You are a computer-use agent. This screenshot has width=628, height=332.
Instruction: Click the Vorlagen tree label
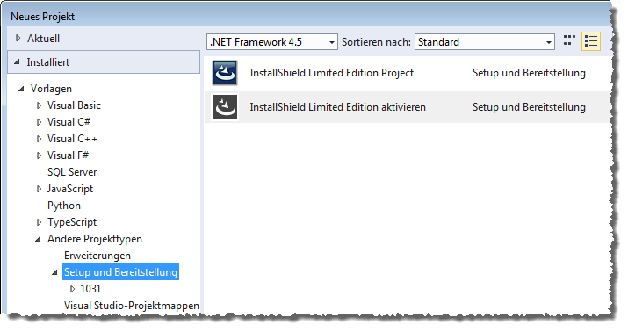click(51, 89)
